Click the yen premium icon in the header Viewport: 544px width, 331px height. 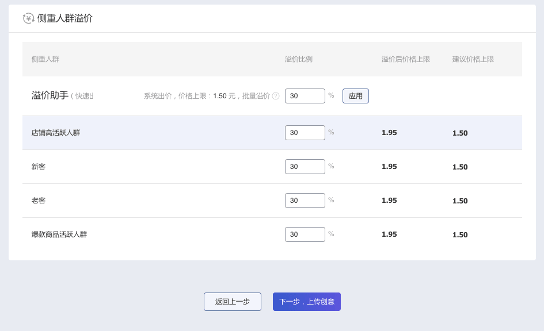tap(28, 18)
